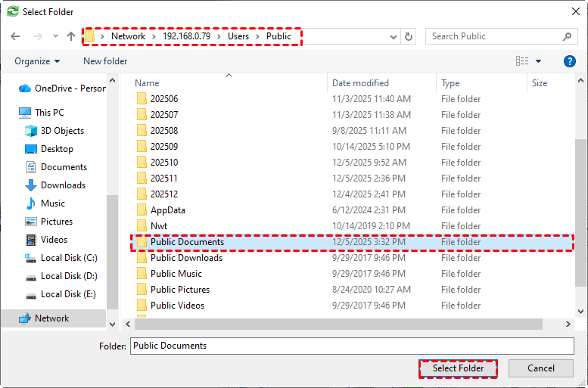Select the Music folder in sidebar
The height and width of the screenshot is (388, 588).
[x=52, y=203]
